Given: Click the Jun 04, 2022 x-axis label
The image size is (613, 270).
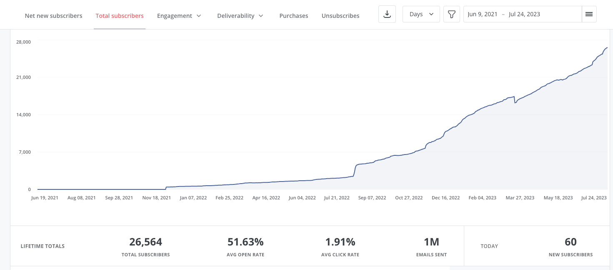Looking at the screenshot, I should 302,198.
